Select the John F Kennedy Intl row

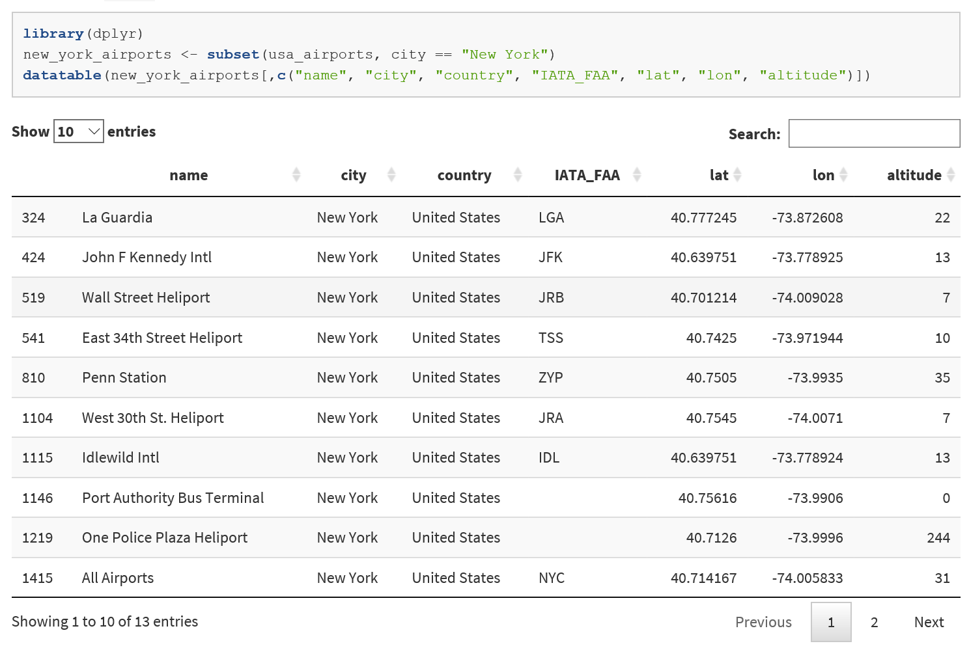tap(147, 258)
